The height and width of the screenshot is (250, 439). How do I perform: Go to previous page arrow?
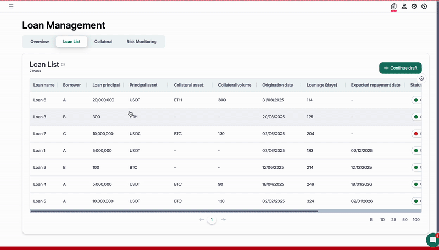[201, 220]
